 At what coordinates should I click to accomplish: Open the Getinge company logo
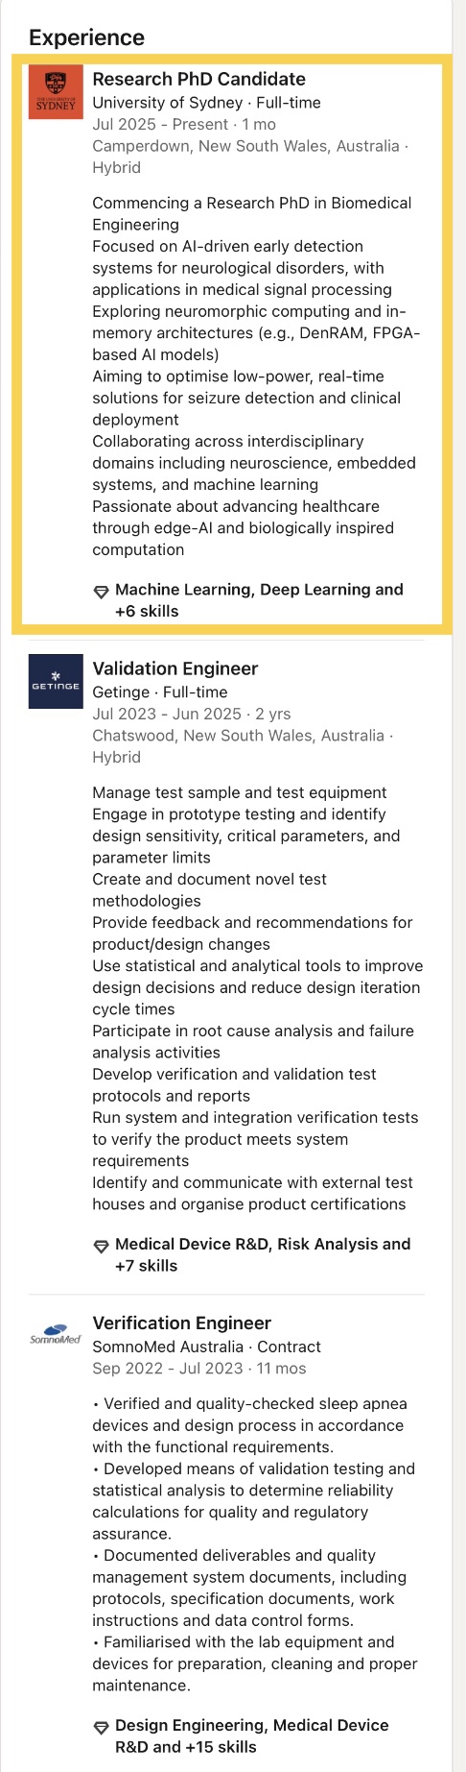pos(56,682)
